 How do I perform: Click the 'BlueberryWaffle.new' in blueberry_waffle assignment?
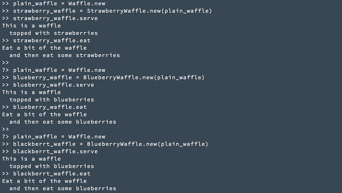[118, 77]
